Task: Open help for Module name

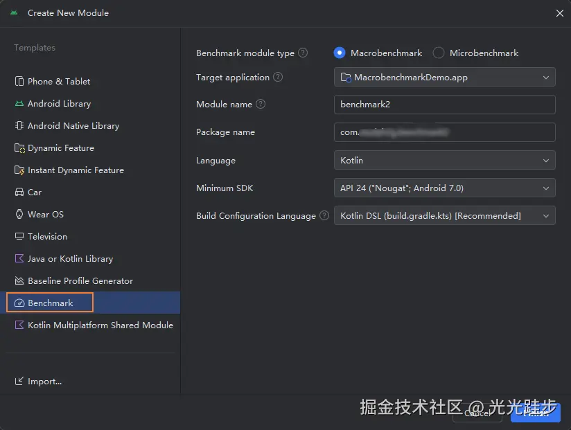Action: click(x=261, y=104)
